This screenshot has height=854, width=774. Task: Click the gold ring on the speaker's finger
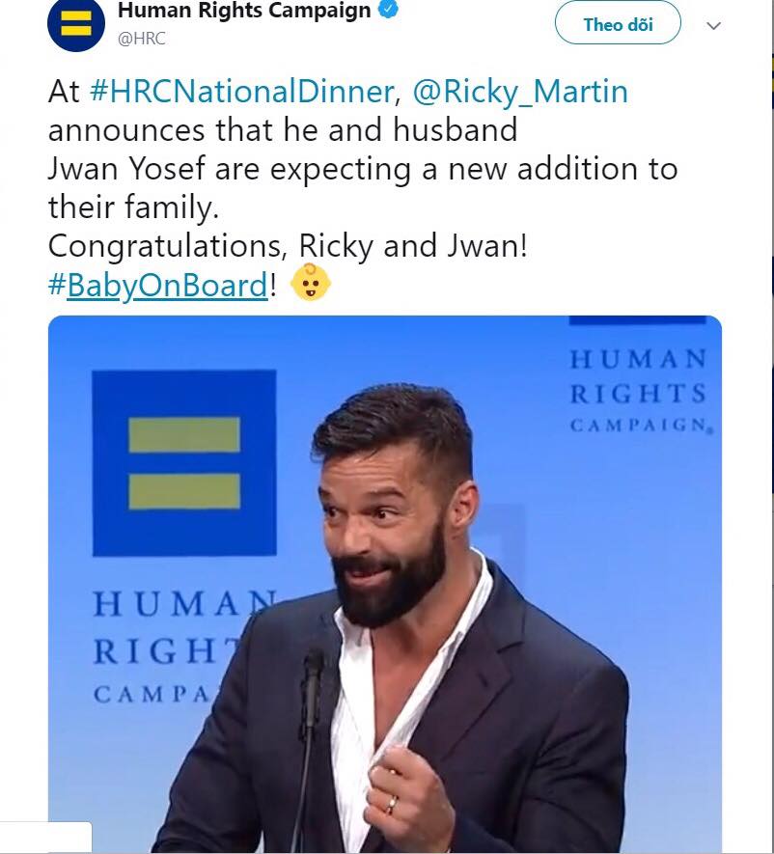tap(390, 803)
